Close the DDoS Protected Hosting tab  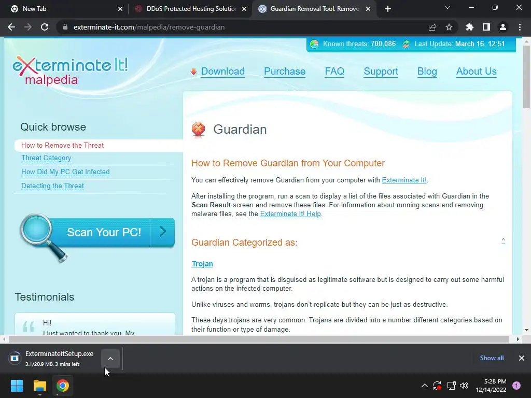point(244,9)
